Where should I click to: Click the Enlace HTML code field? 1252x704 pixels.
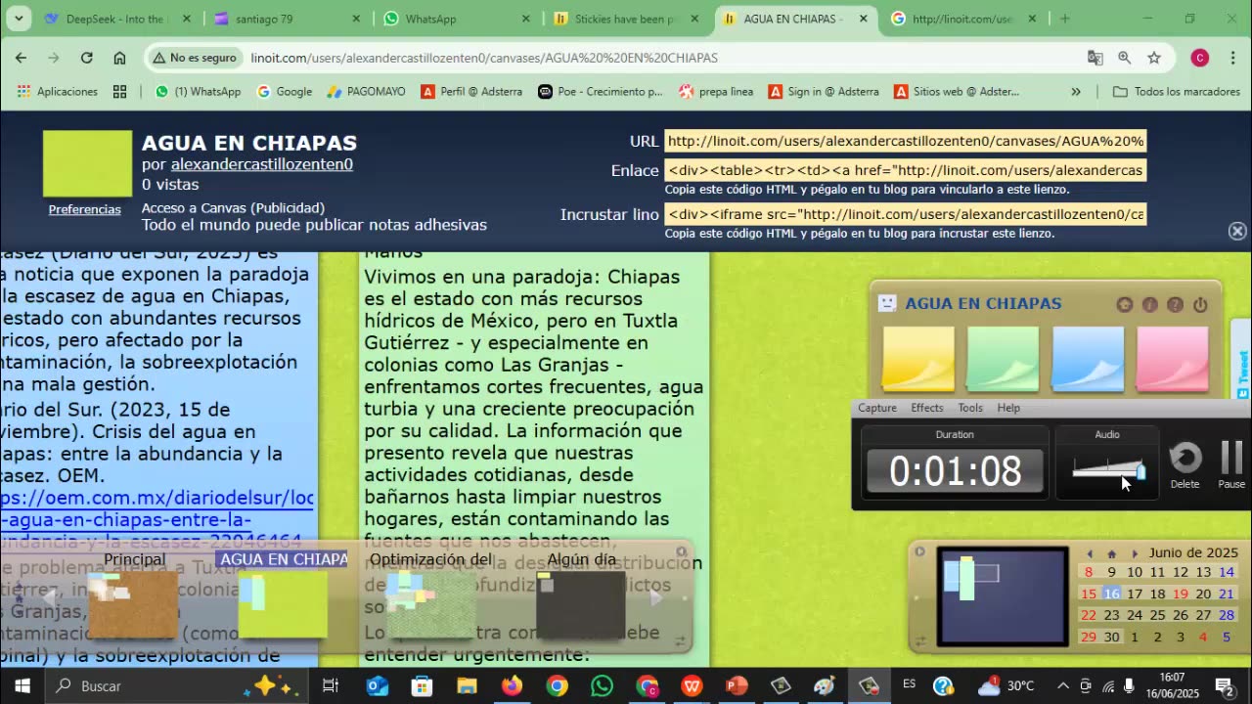[906, 170]
